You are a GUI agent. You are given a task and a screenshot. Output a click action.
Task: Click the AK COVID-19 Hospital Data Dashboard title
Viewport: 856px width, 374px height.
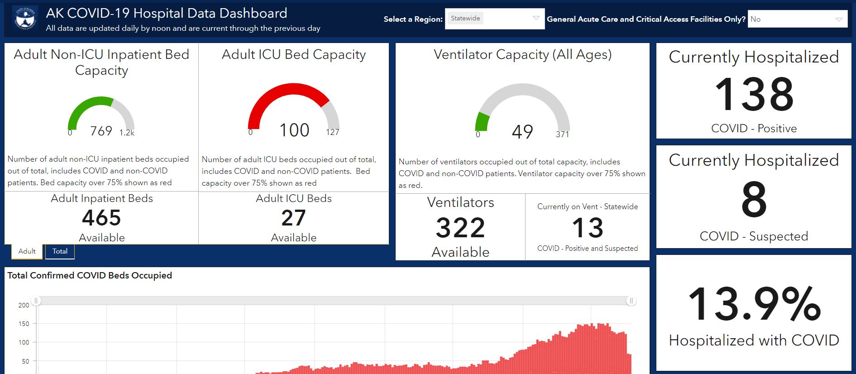pyautogui.click(x=167, y=13)
